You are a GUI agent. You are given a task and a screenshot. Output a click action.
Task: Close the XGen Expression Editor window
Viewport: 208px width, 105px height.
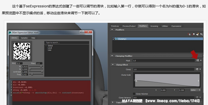[x=88, y=32]
